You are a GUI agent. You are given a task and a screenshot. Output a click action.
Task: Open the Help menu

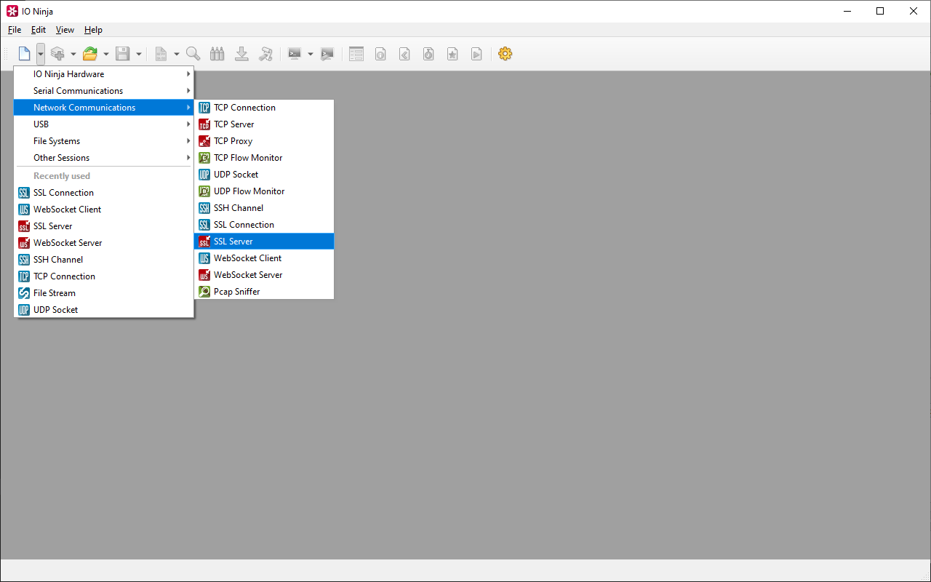pyautogui.click(x=93, y=30)
